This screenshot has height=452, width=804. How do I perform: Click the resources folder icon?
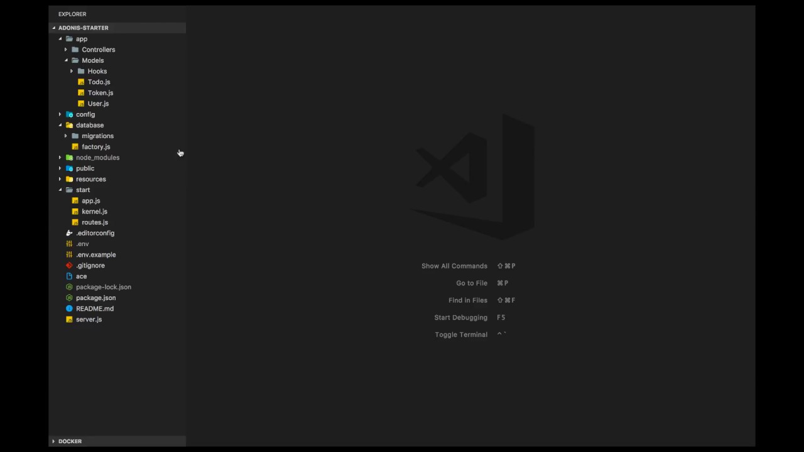(70, 179)
